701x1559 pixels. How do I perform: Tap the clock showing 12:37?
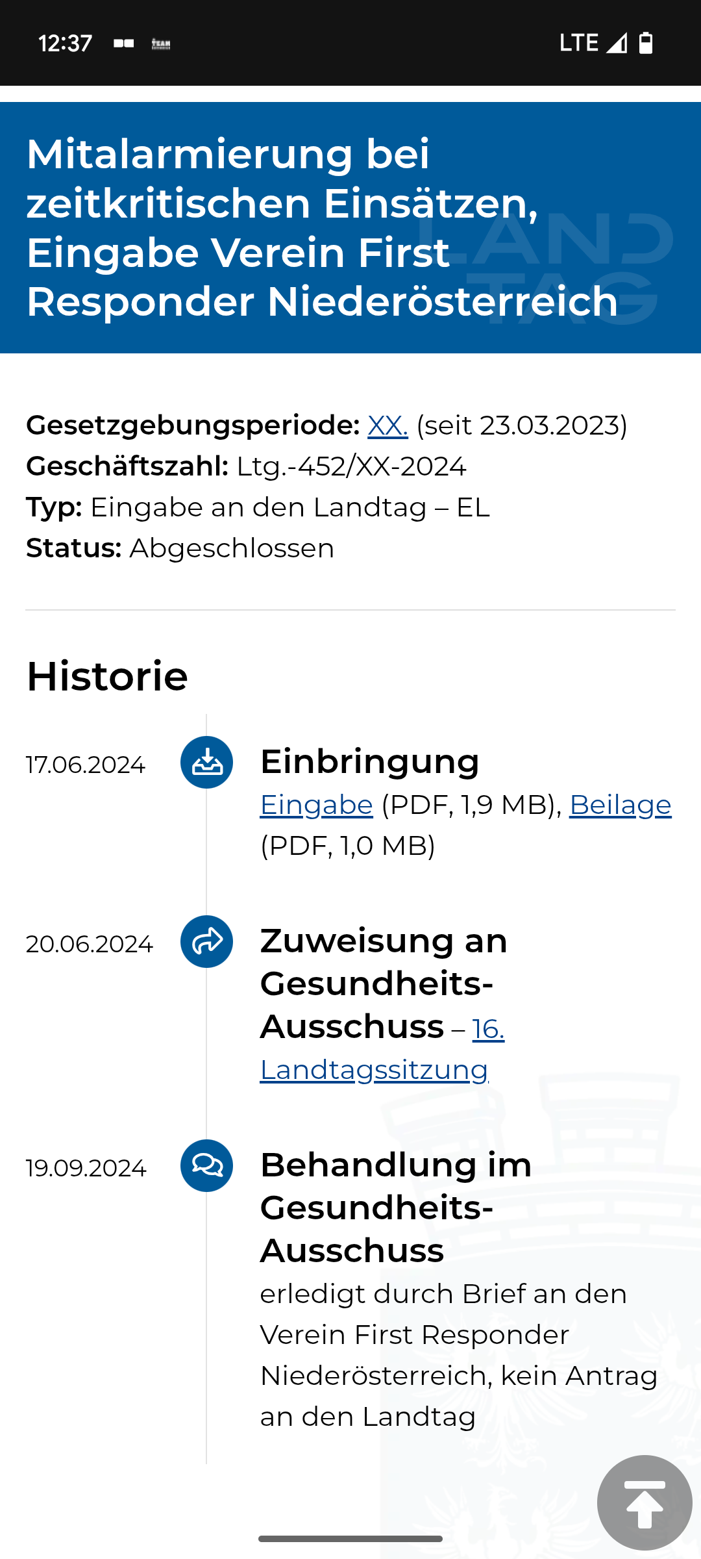point(65,44)
